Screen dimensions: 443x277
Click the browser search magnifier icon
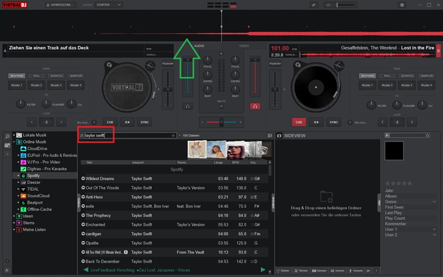pyautogui.click(x=7, y=136)
